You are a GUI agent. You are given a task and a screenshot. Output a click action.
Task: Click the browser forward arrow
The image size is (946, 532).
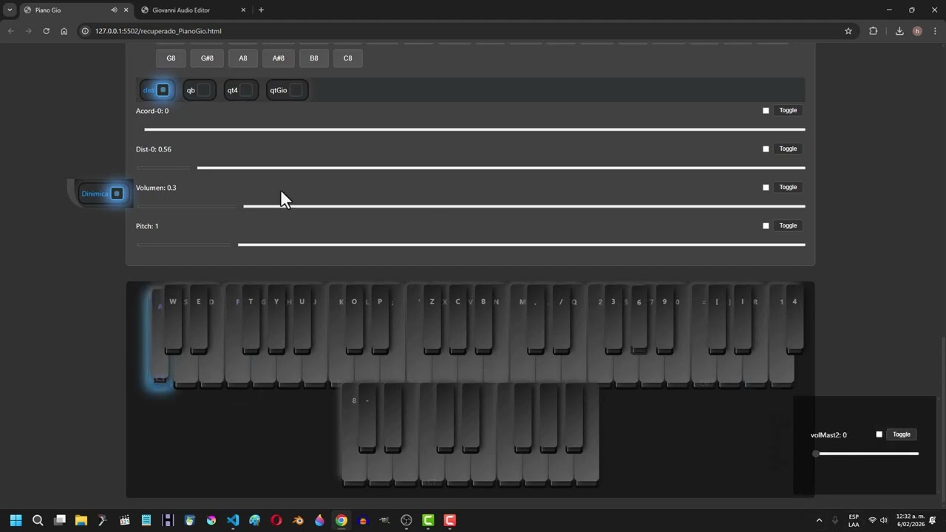click(28, 31)
